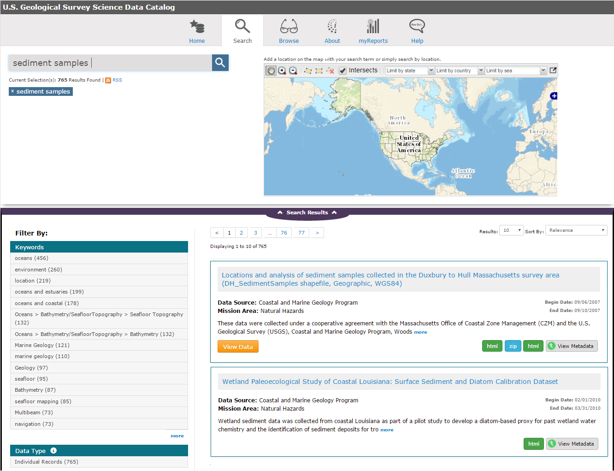This screenshot has width=614, height=471.
Task: Select the zoom out map tool
Action: (x=293, y=71)
